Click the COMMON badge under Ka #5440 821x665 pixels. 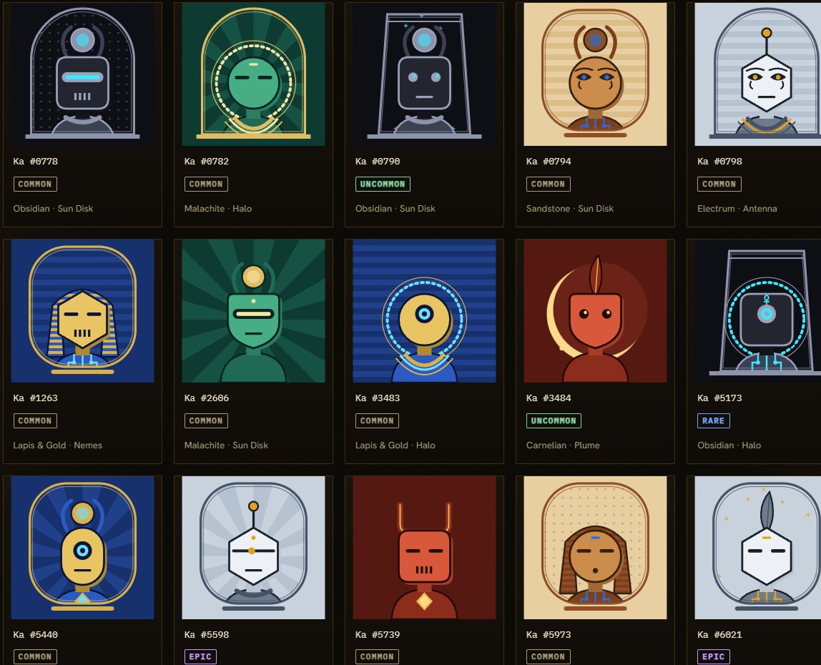click(35, 656)
